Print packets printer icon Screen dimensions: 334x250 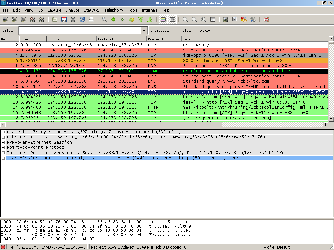(x=91, y=20)
